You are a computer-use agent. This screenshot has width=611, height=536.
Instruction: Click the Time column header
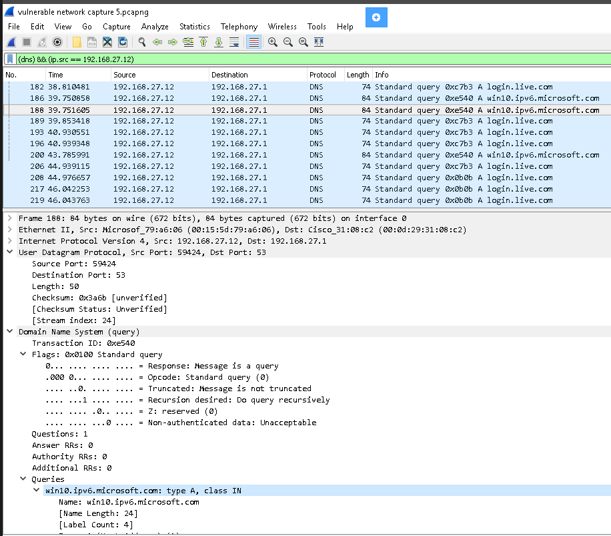click(x=55, y=75)
